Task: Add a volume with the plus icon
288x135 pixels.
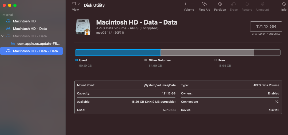Action: (185, 4)
